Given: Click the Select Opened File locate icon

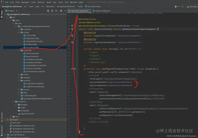Looking at the screenshot, I should point(48,11).
